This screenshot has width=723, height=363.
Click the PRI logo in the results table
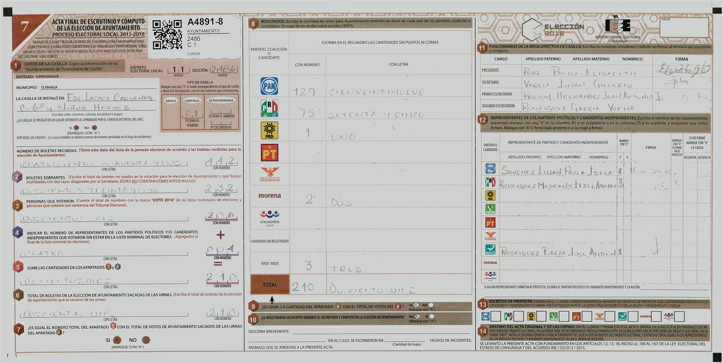pyautogui.click(x=269, y=108)
